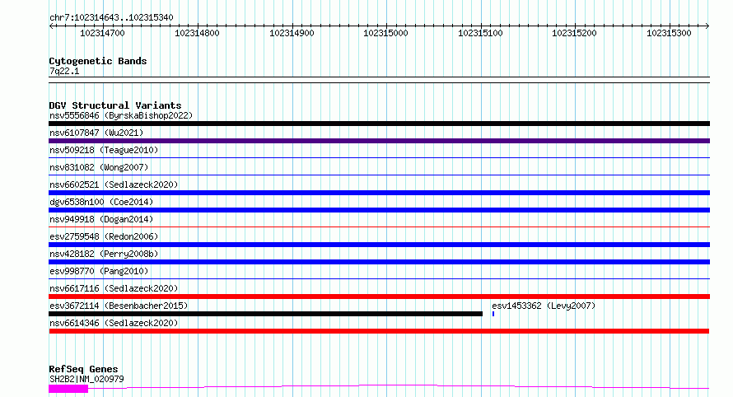
Task: Open the nsv509218 (Teague2010) variant
Action: [x=104, y=150]
